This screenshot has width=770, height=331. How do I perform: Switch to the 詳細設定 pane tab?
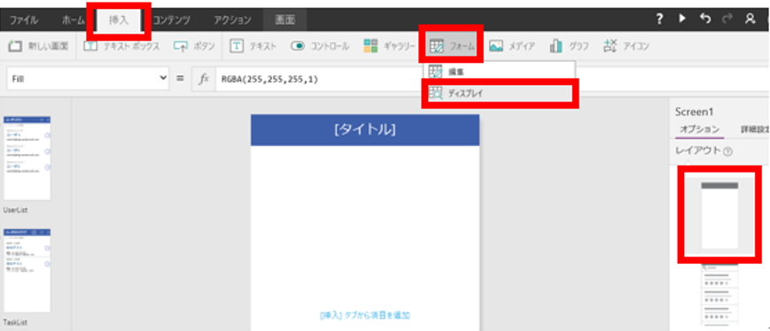755,129
